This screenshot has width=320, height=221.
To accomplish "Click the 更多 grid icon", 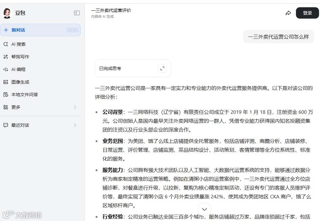I will point(6,107).
